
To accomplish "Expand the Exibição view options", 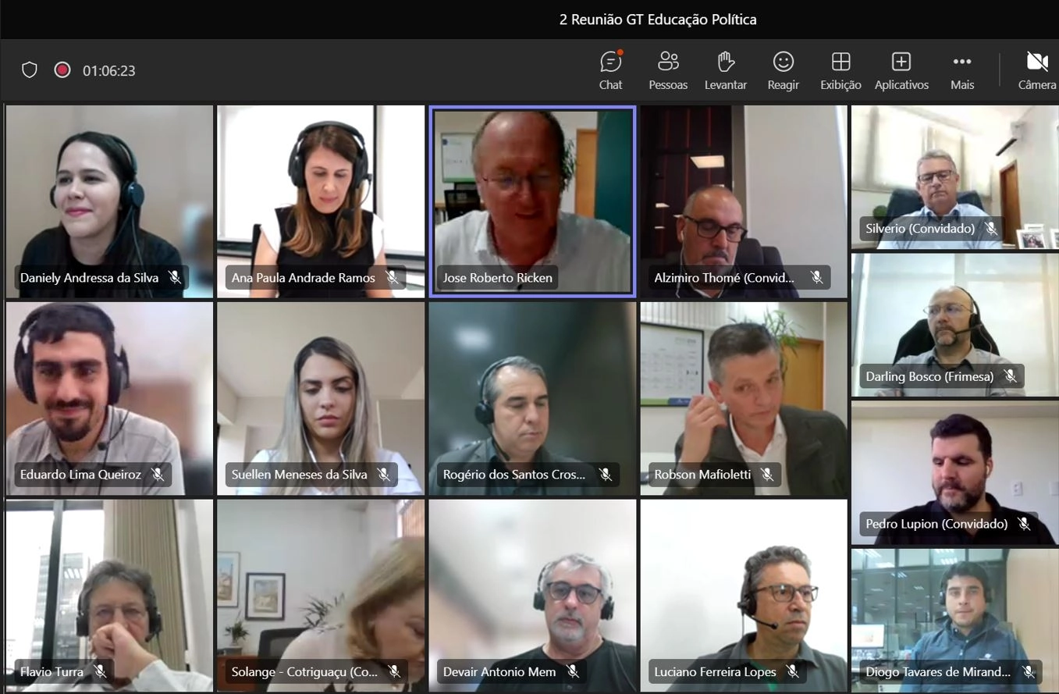I will click(x=840, y=70).
